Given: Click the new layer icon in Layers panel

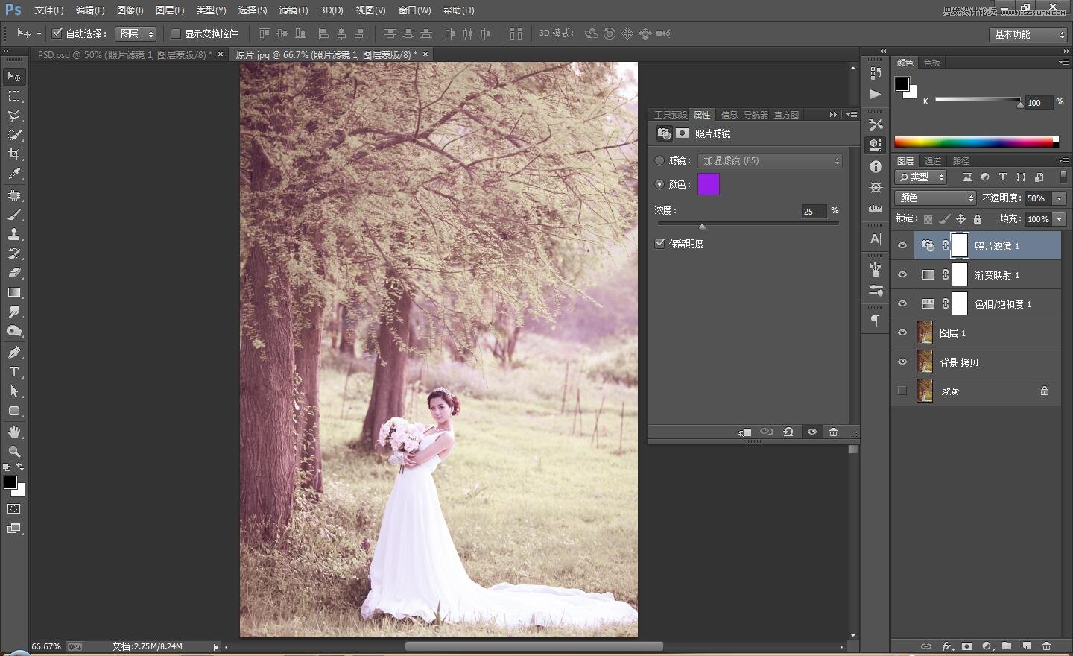Looking at the screenshot, I should coord(1026,646).
